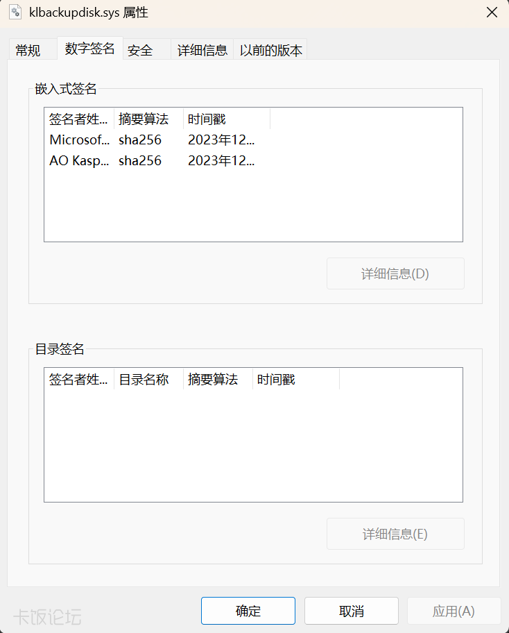Click the 时间戳 header in 目录签名 list
This screenshot has height=633, width=509.
point(276,379)
